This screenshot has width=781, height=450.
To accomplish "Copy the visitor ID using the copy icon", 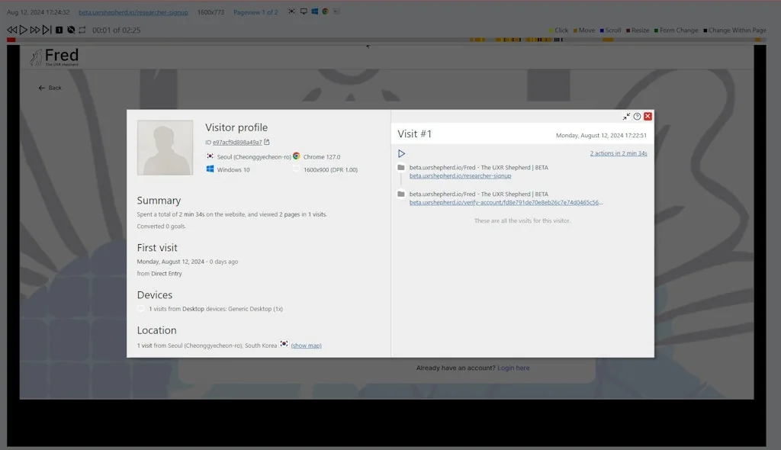I will (267, 142).
